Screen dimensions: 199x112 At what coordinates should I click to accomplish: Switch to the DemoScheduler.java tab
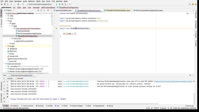pyautogui.click(x=63, y=10)
